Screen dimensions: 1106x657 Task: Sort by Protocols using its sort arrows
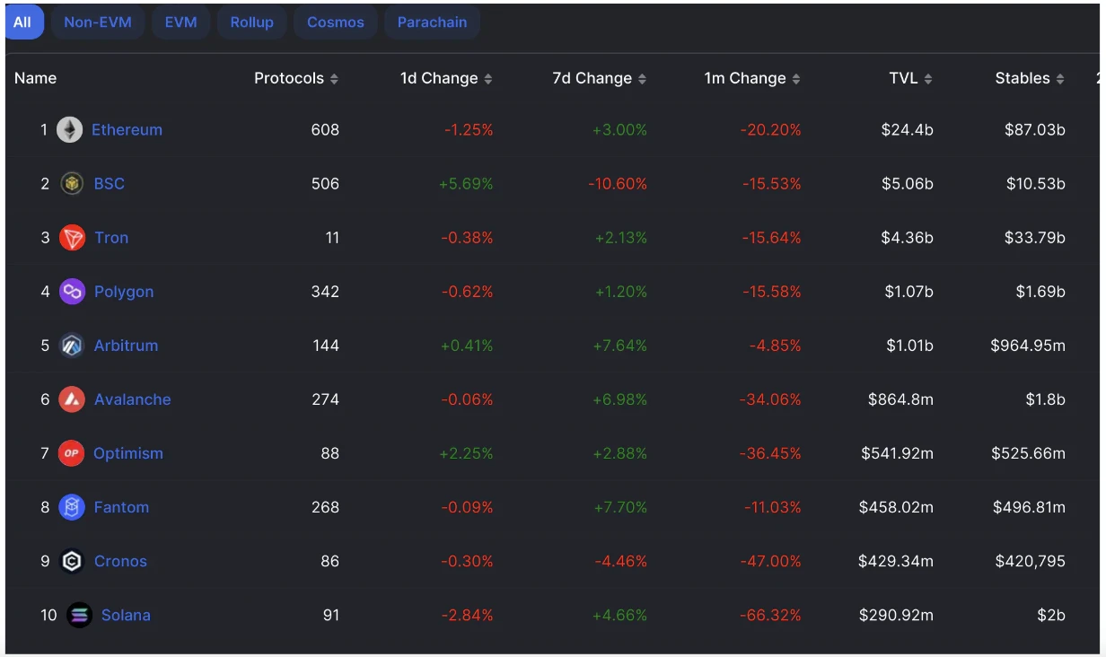click(x=334, y=79)
